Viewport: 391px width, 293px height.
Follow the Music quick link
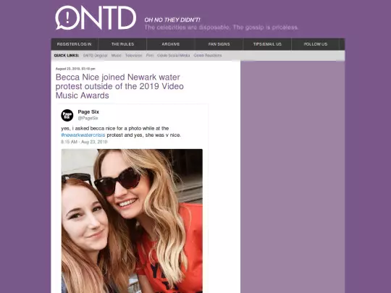[116, 55]
